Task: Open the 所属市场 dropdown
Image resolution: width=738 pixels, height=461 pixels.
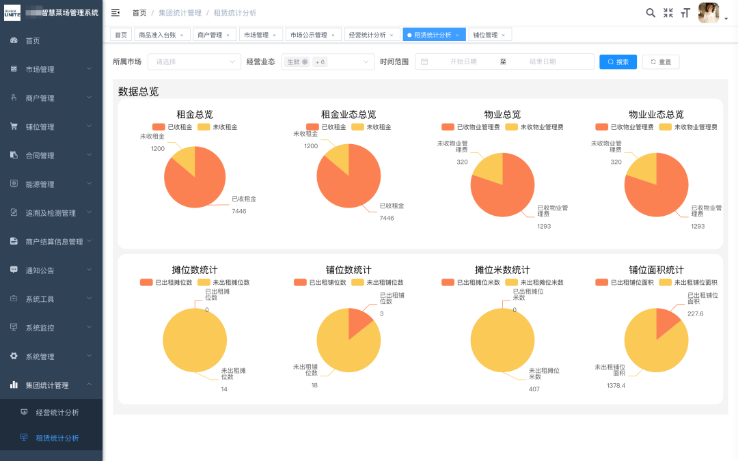Action: tap(194, 61)
